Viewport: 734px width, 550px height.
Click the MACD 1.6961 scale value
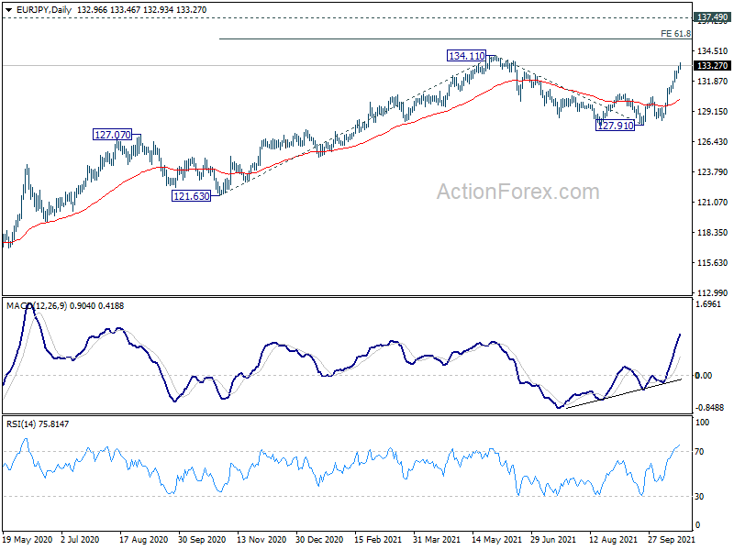[x=708, y=304]
